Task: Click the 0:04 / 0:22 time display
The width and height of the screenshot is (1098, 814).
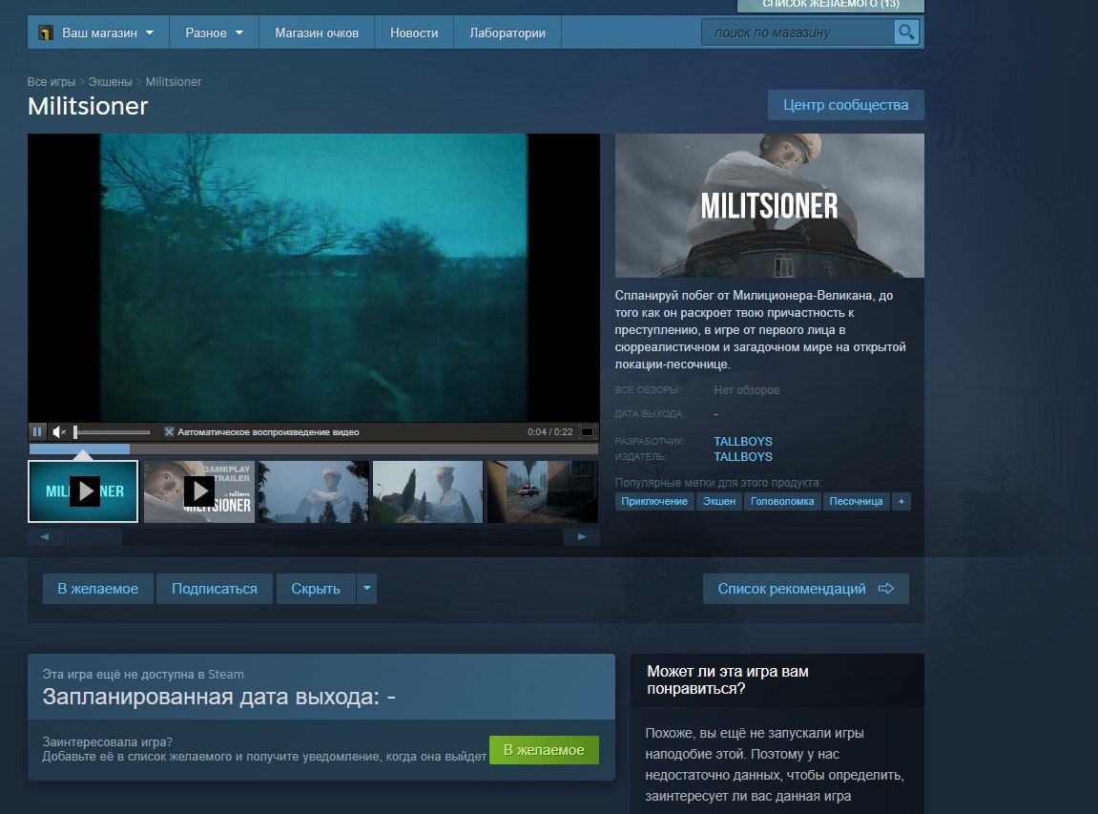Action: pyautogui.click(x=549, y=431)
